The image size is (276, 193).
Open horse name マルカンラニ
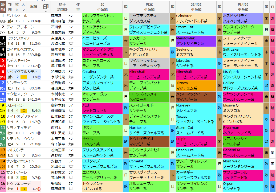coord(17,150)
